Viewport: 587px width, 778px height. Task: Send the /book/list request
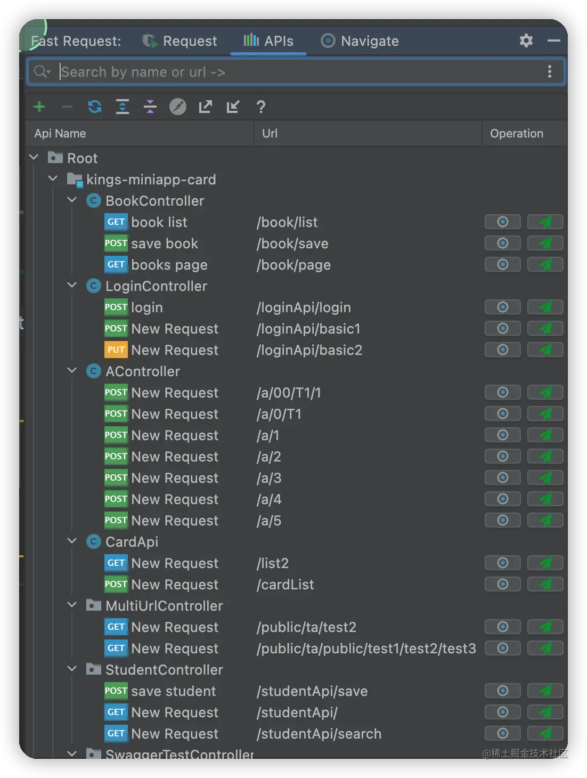(545, 222)
